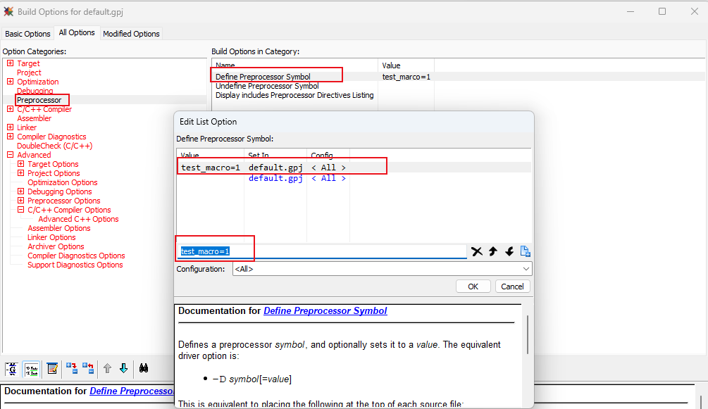Expand the Linker category node
The height and width of the screenshot is (409, 708).
(11, 127)
